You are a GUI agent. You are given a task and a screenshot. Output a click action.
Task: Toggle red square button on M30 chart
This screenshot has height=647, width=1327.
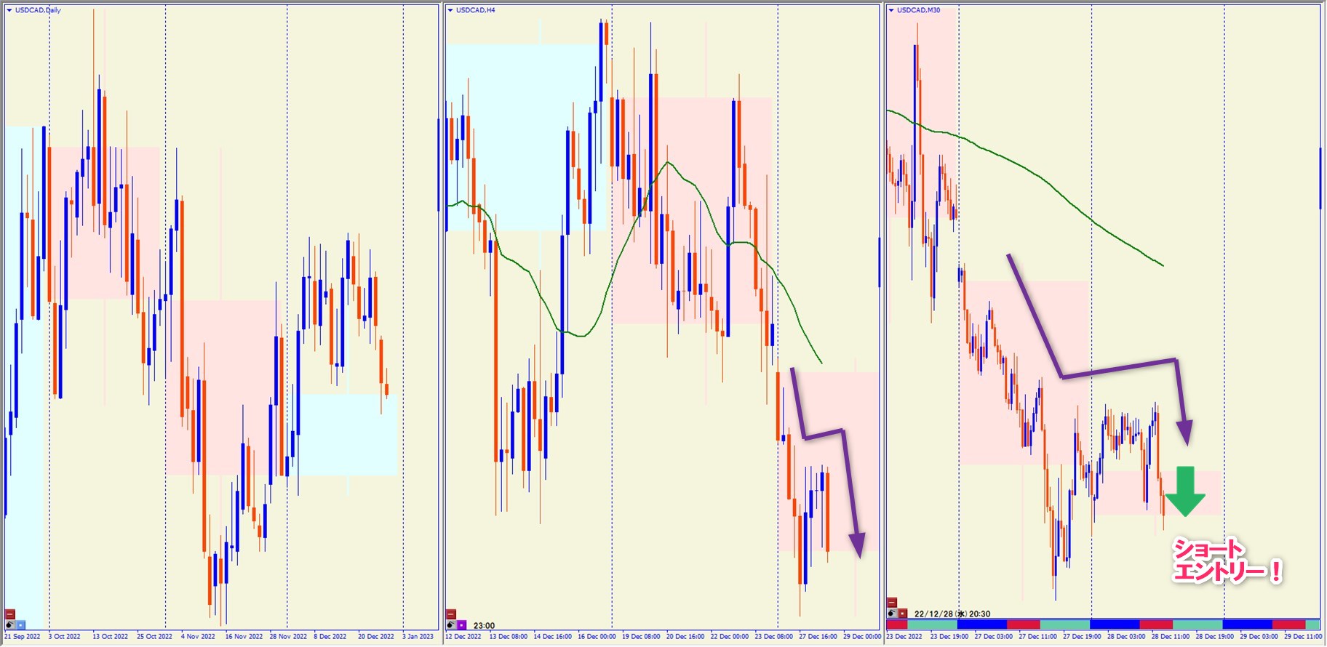(x=903, y=614)
